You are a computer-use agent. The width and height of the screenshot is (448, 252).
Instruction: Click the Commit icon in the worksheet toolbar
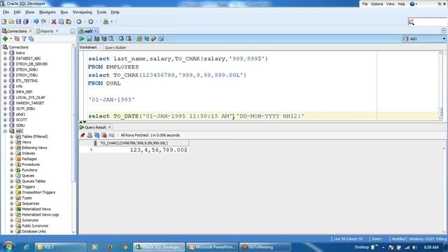pyautogui.click(x=121, y=39)
